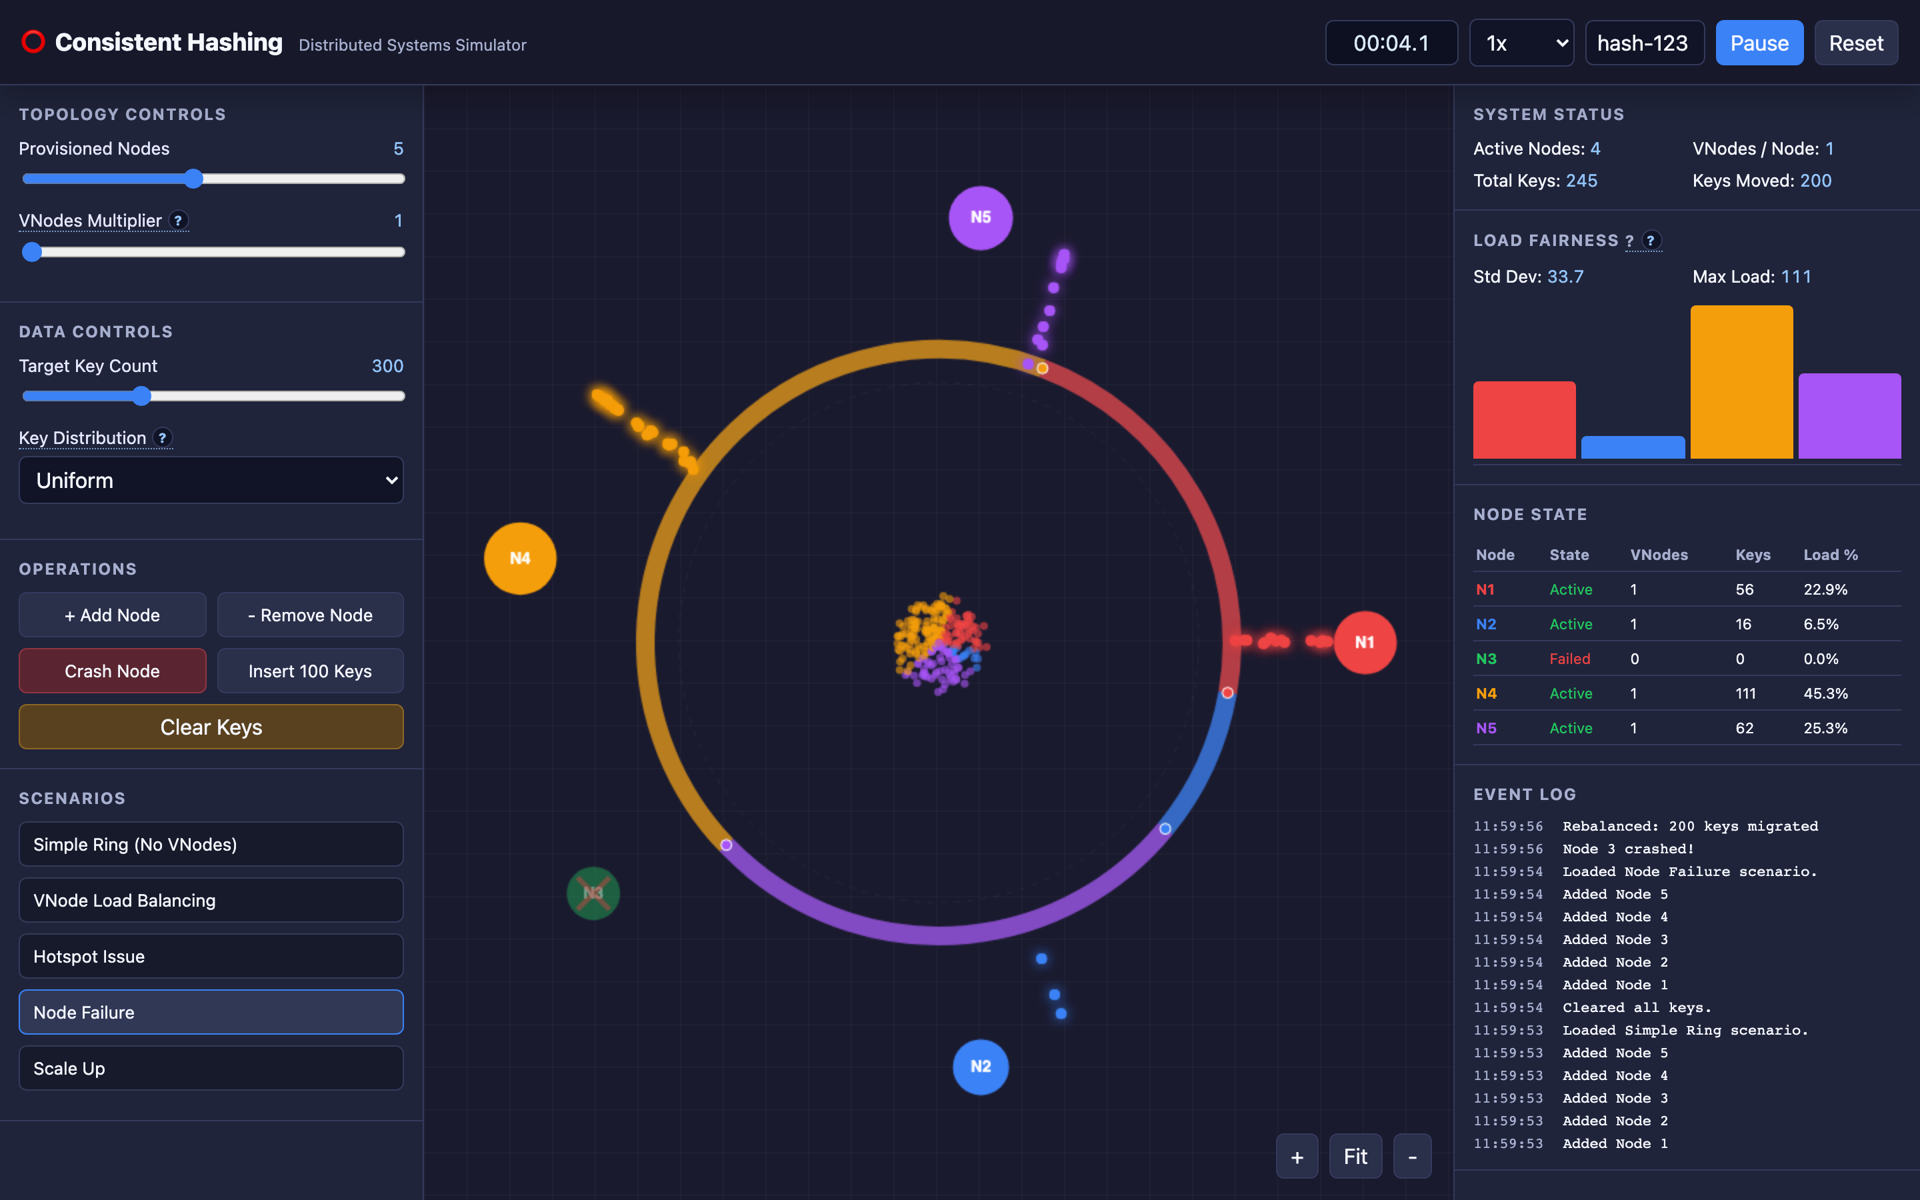Click the Total Keys: 245 status
Image resolution: width=1920 pixels, height=1200 pixels.
[1535, 181]
